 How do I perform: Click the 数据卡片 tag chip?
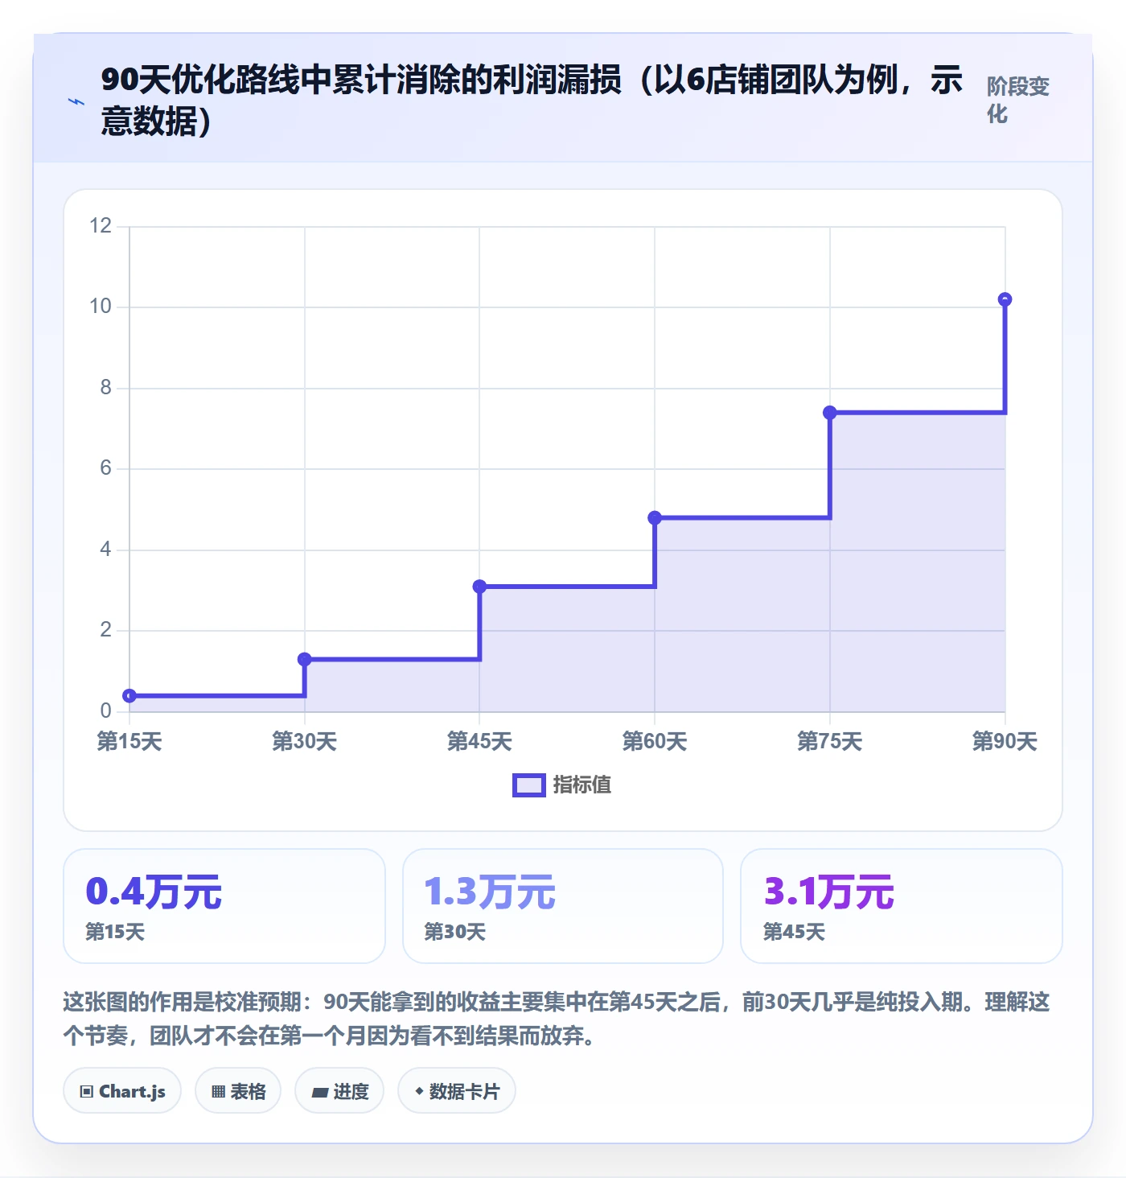[457, 1091]
